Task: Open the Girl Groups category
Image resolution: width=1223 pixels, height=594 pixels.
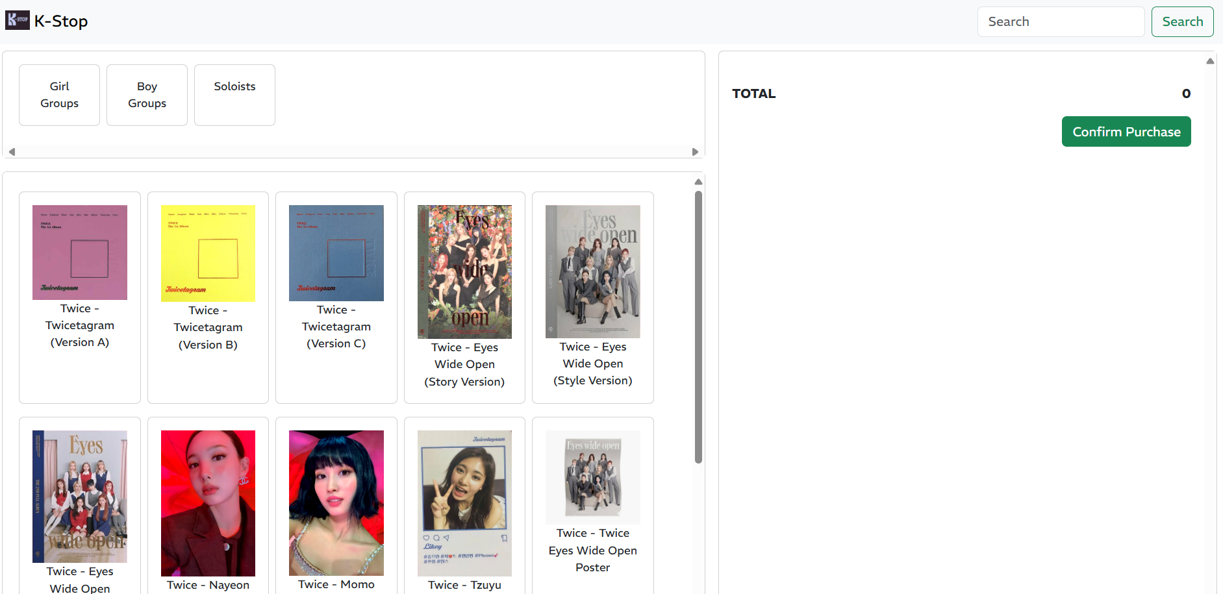Action: (x=59, y=95)
